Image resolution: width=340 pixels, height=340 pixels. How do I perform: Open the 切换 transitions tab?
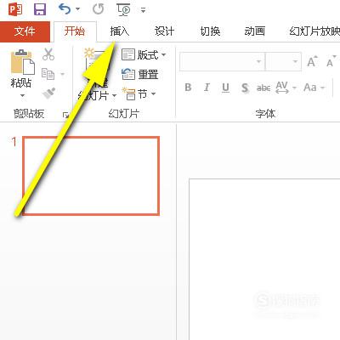tap(210, 31)
